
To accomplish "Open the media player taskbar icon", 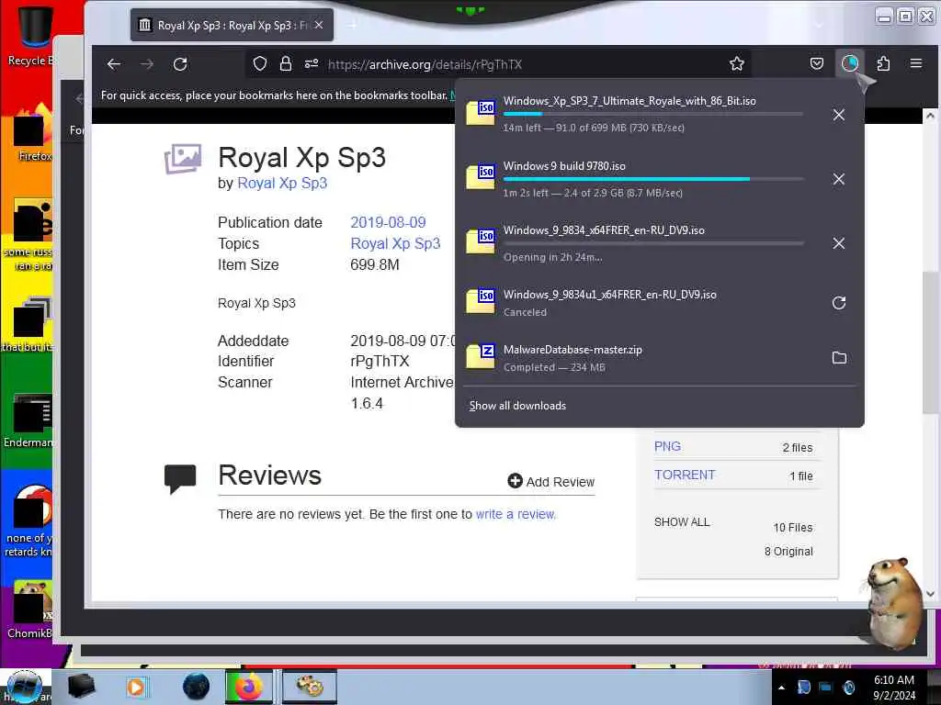I will [x=136, y=687].
